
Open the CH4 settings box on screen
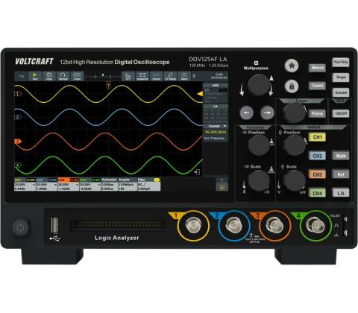pyautogui.click(x=90, y=184)
